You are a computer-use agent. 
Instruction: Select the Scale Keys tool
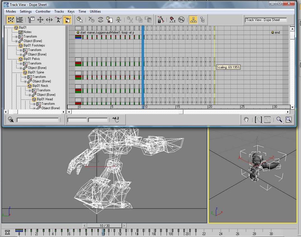[x=67, y=20]
